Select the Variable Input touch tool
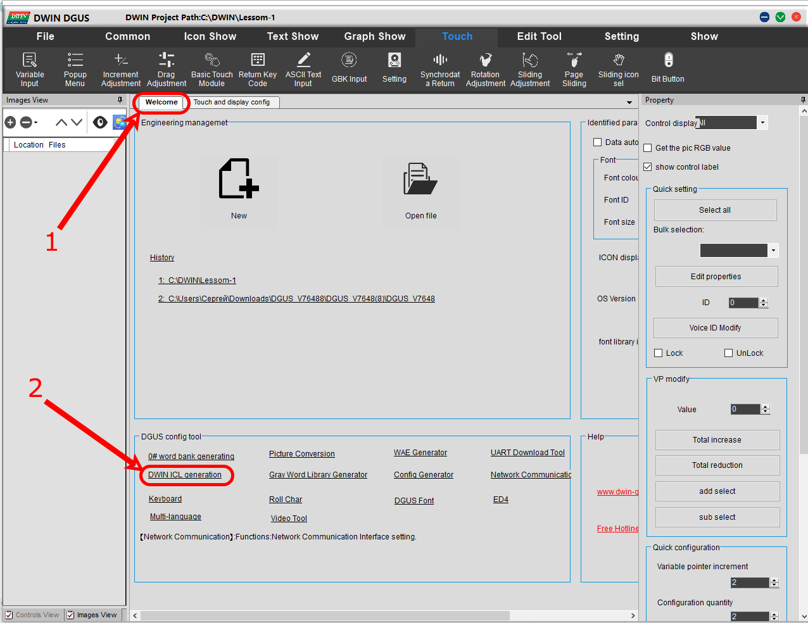Image resolution: width=808 pixels, height=623 pixels. click(30, 69)
